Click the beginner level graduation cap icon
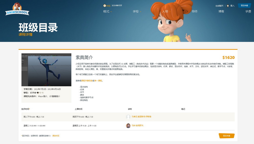 [38, 93]
